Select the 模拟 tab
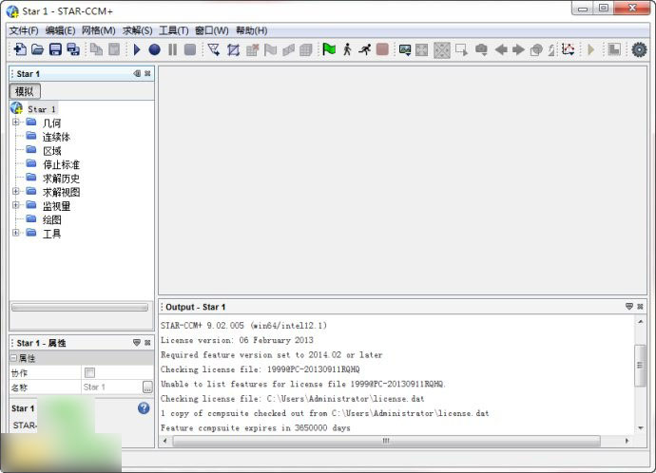656x473 pixels. pyautogui.click(x=25, y=91)
